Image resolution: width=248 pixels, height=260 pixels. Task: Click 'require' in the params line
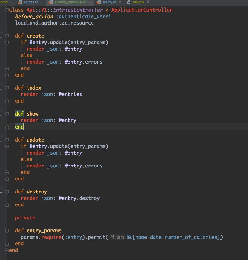tap(51, 237)
